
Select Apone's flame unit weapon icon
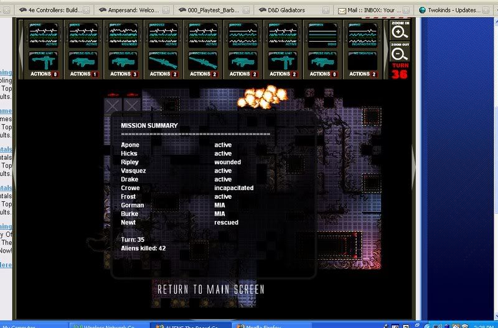tap(44, 61)
